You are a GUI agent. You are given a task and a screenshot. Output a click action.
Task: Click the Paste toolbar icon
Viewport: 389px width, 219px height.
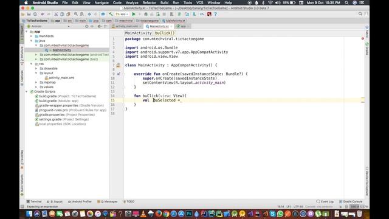pos(68,14)
